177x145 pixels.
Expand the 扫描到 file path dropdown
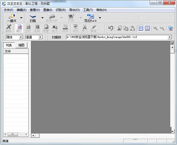pos(170,37)
